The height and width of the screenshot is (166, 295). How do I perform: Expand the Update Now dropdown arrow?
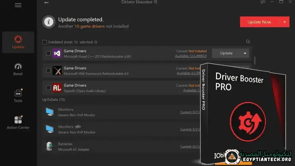click(x=285, y=22)
